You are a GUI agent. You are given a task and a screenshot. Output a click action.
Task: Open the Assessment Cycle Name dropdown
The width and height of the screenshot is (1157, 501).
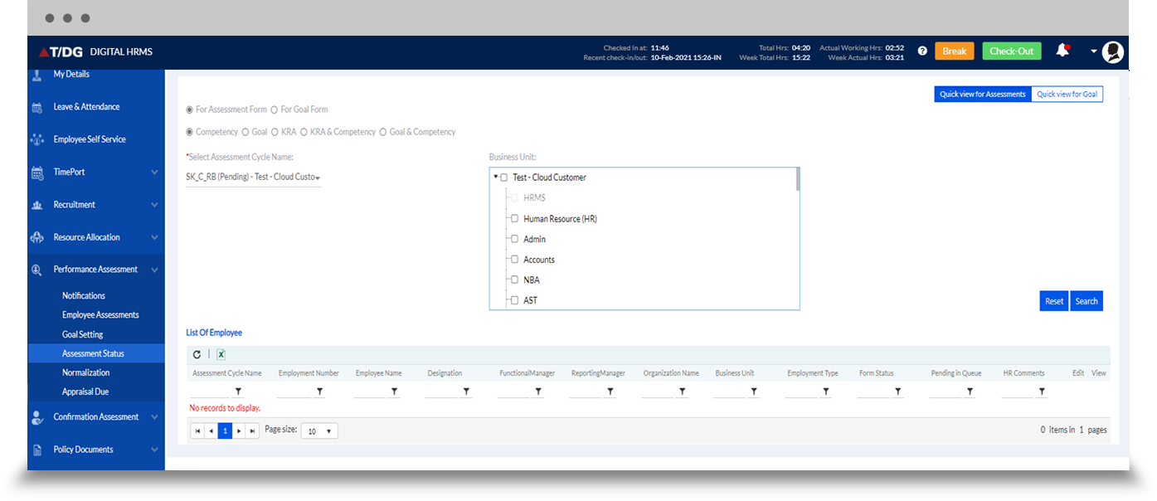click(x=253, y=177)
